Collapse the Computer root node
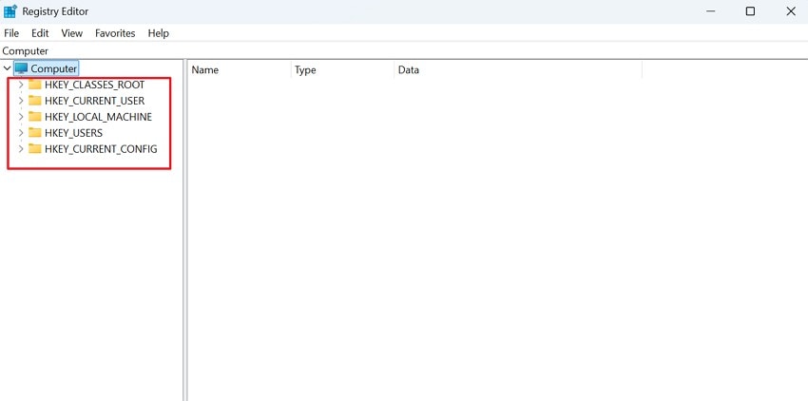This screenshot has width=808, height=401. coord(7,68)
